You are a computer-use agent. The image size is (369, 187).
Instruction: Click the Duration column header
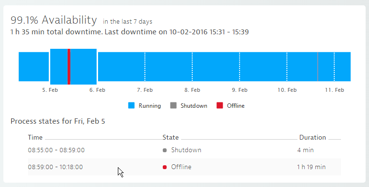click(x=312, y=137)
